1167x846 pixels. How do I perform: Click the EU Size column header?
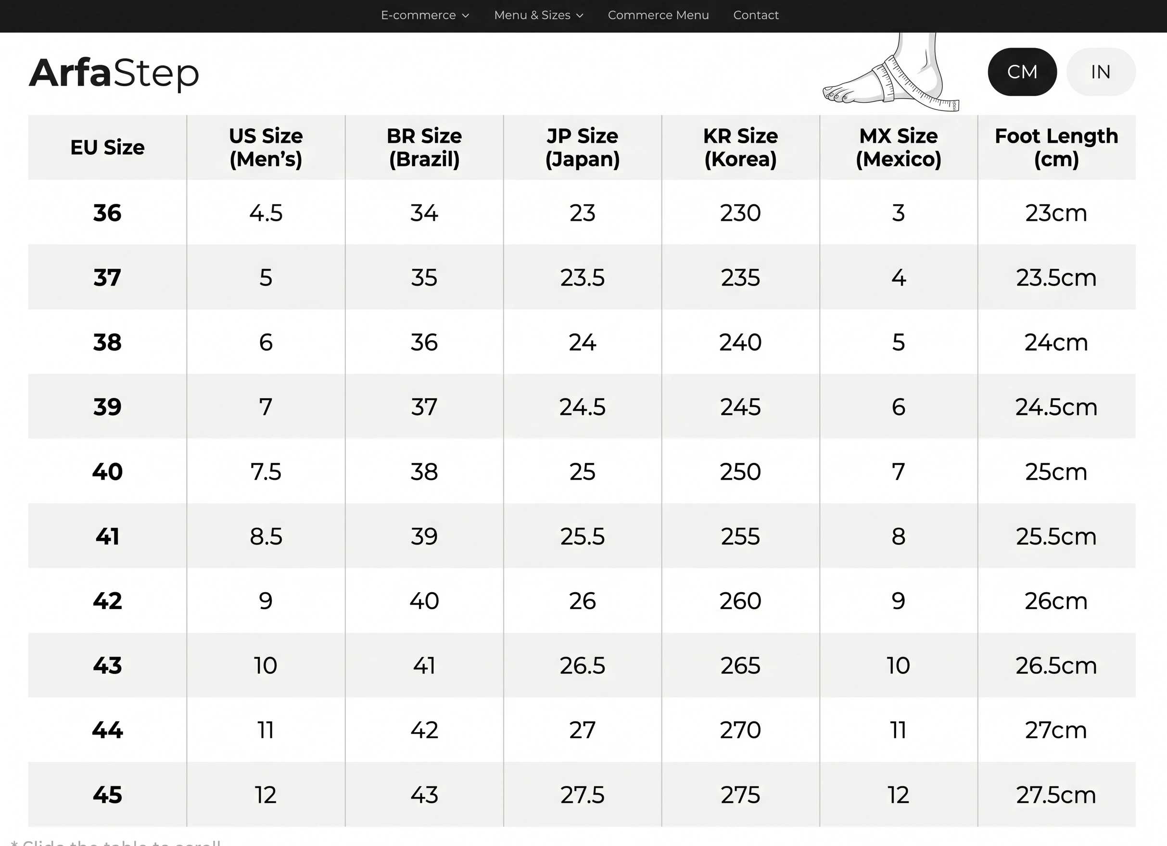click(107, 148)
